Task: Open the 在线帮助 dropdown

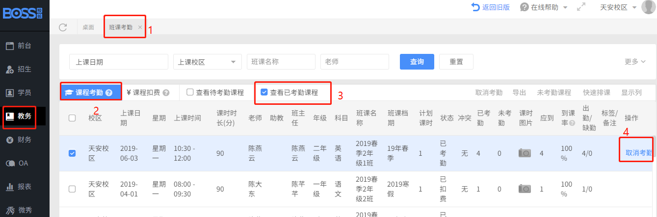Action: (x=544, y=7)
